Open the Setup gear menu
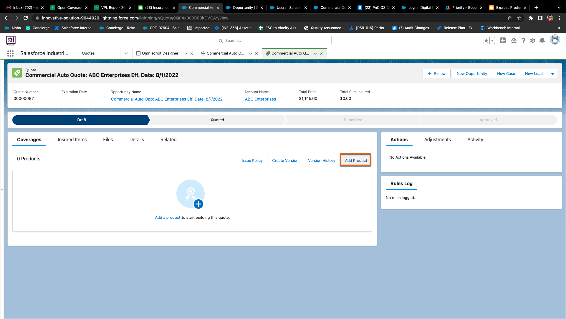Viewport: 566px width, 319px height. coord(533,40)
